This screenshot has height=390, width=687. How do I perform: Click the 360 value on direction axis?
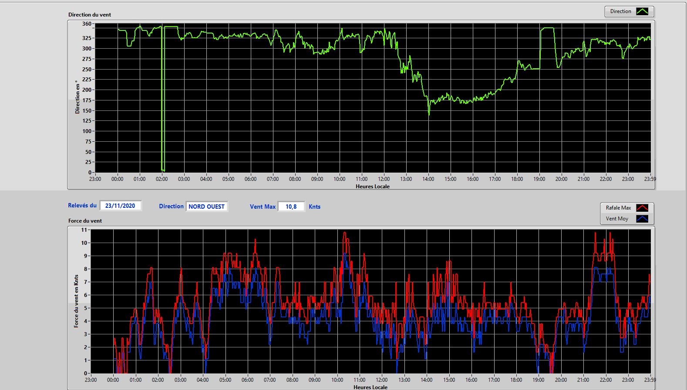tap(87, 24)
